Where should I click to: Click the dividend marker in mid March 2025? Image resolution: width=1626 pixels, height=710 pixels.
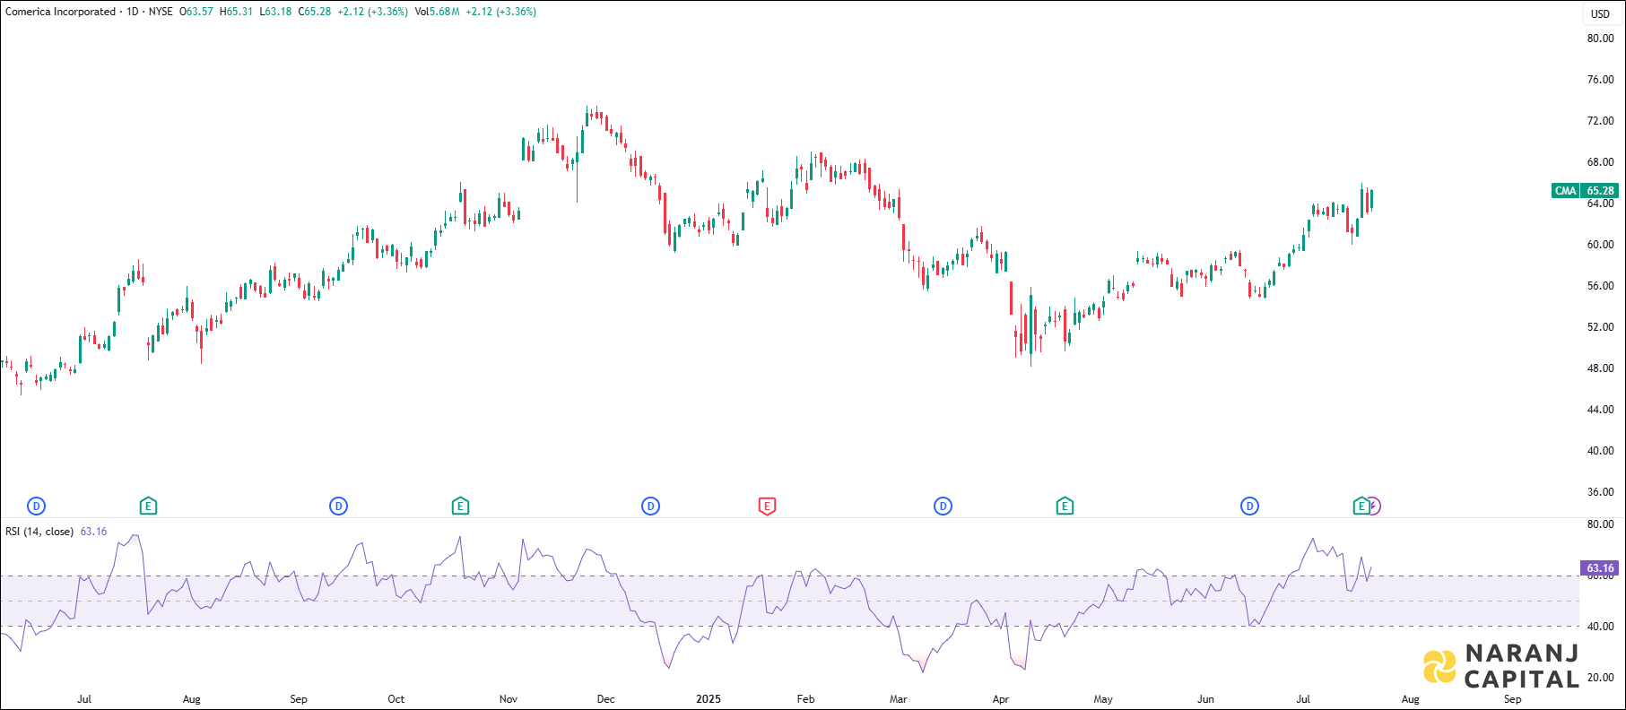(x=943, y=507)
